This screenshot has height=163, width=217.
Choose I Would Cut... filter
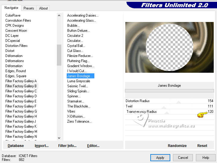[x=77, y=71]
